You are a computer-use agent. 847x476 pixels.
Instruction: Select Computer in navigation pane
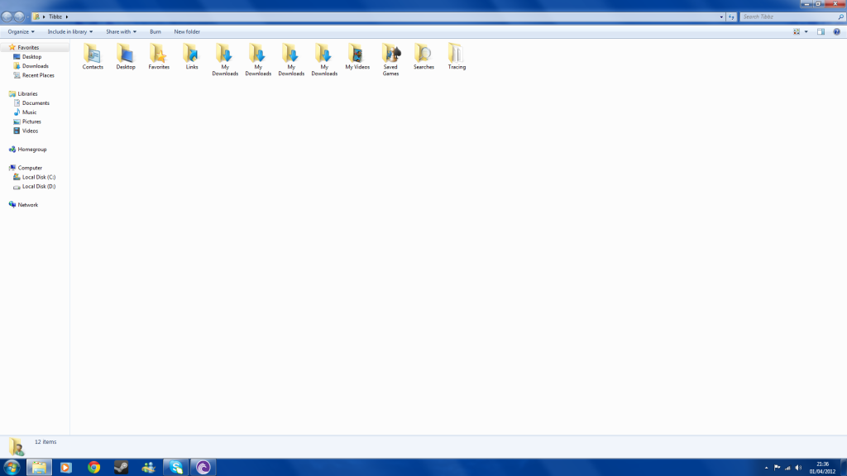[30, 168]
